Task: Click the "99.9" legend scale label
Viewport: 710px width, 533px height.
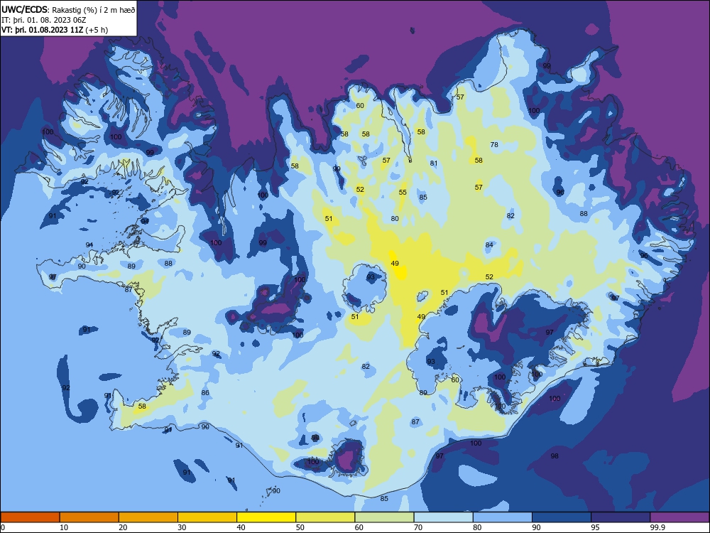Action: point(657,527)
